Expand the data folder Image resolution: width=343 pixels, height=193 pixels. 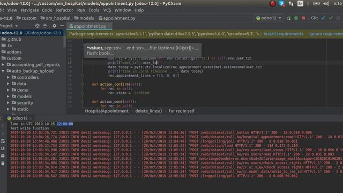point(8,84)
